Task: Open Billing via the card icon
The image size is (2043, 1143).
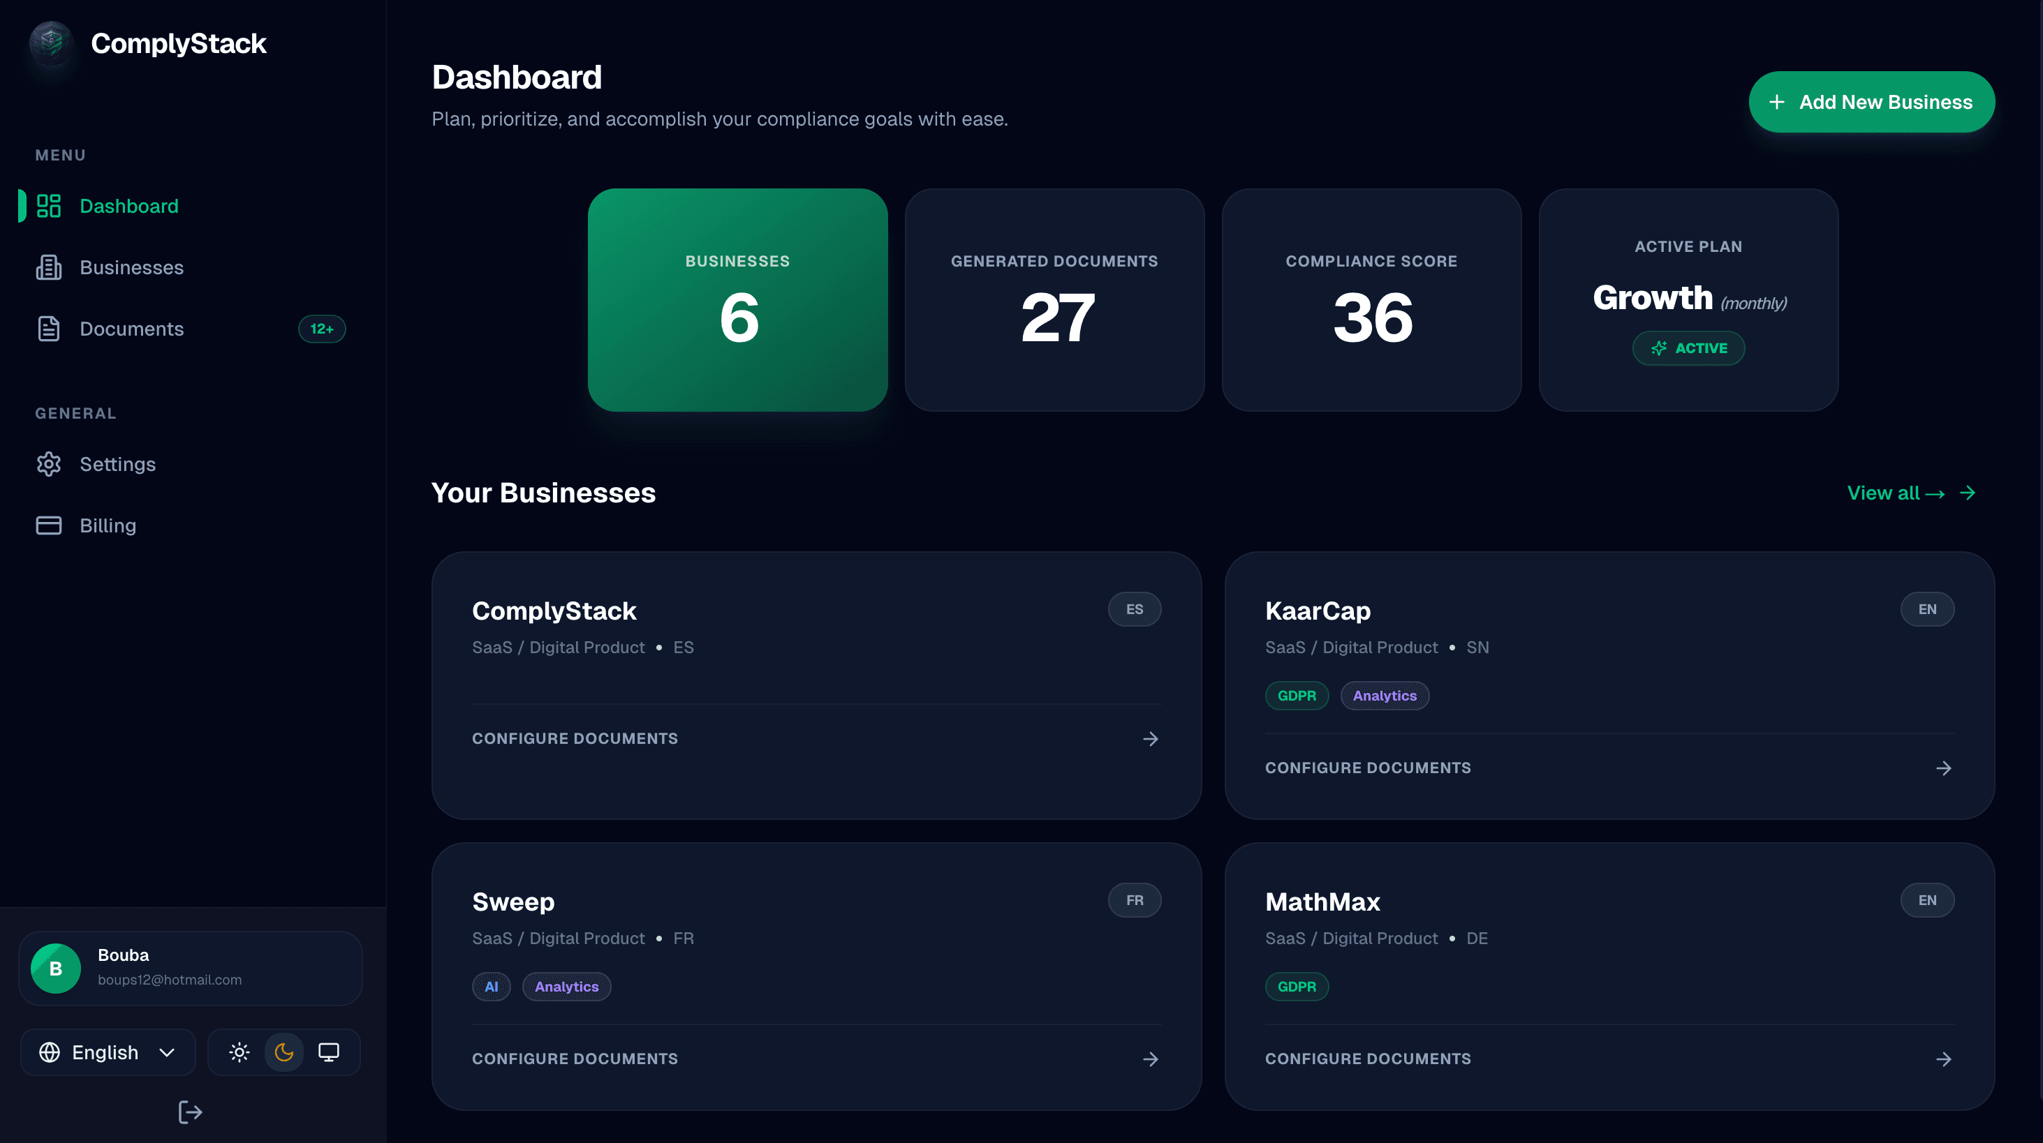Action: (48, 525)
